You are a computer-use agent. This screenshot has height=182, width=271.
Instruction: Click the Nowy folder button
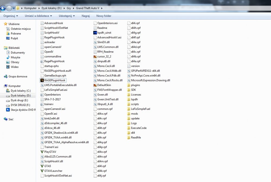point(104,16)
